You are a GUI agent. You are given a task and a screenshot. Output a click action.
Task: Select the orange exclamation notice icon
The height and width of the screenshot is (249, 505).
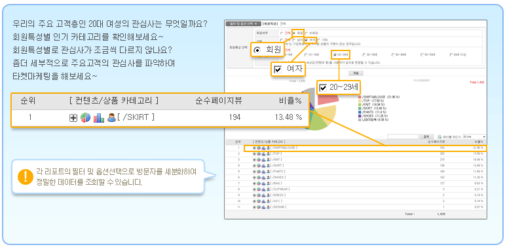pyautogui.click(x=26, y=176)
